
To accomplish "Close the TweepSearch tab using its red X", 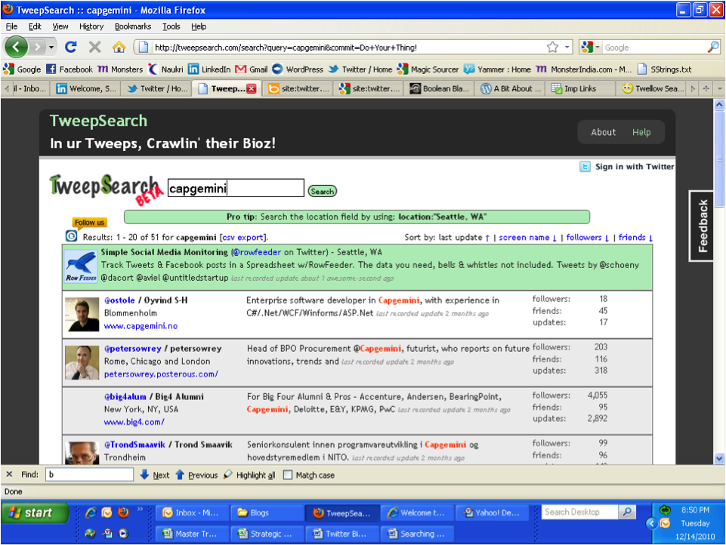I will coord(252,89).
